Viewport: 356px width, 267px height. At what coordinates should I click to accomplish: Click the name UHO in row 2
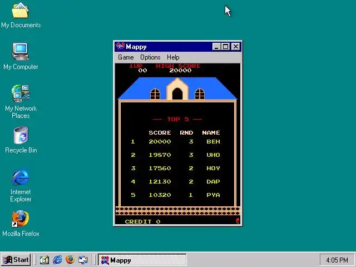click(x=213, y=155)
